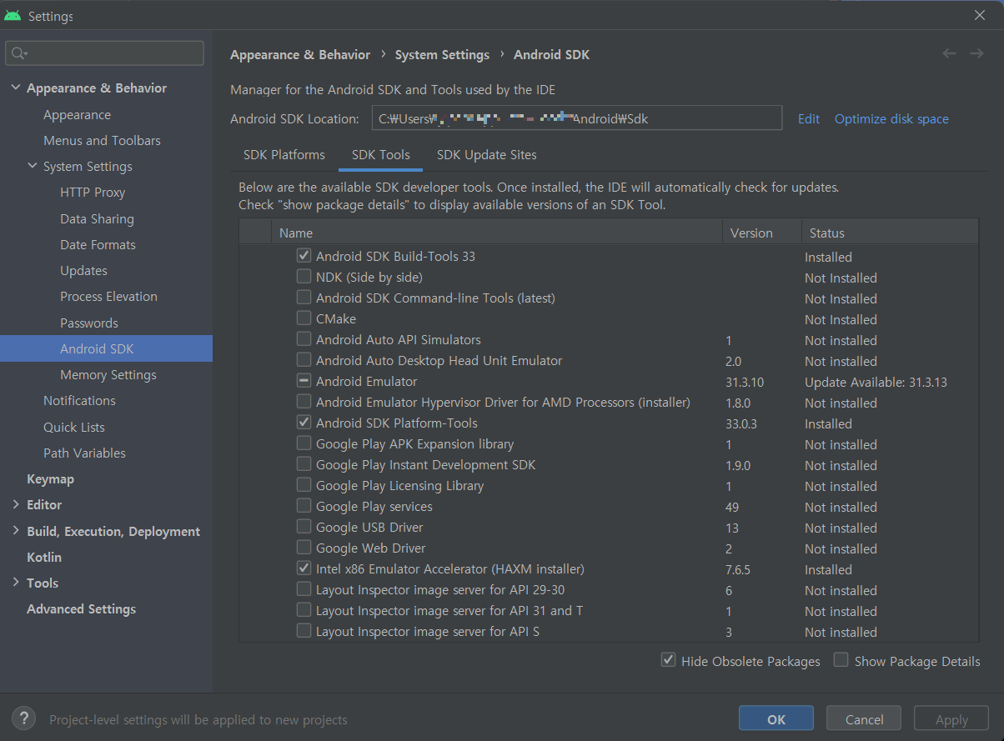Check the CMake checkbox

coord(304,318)
